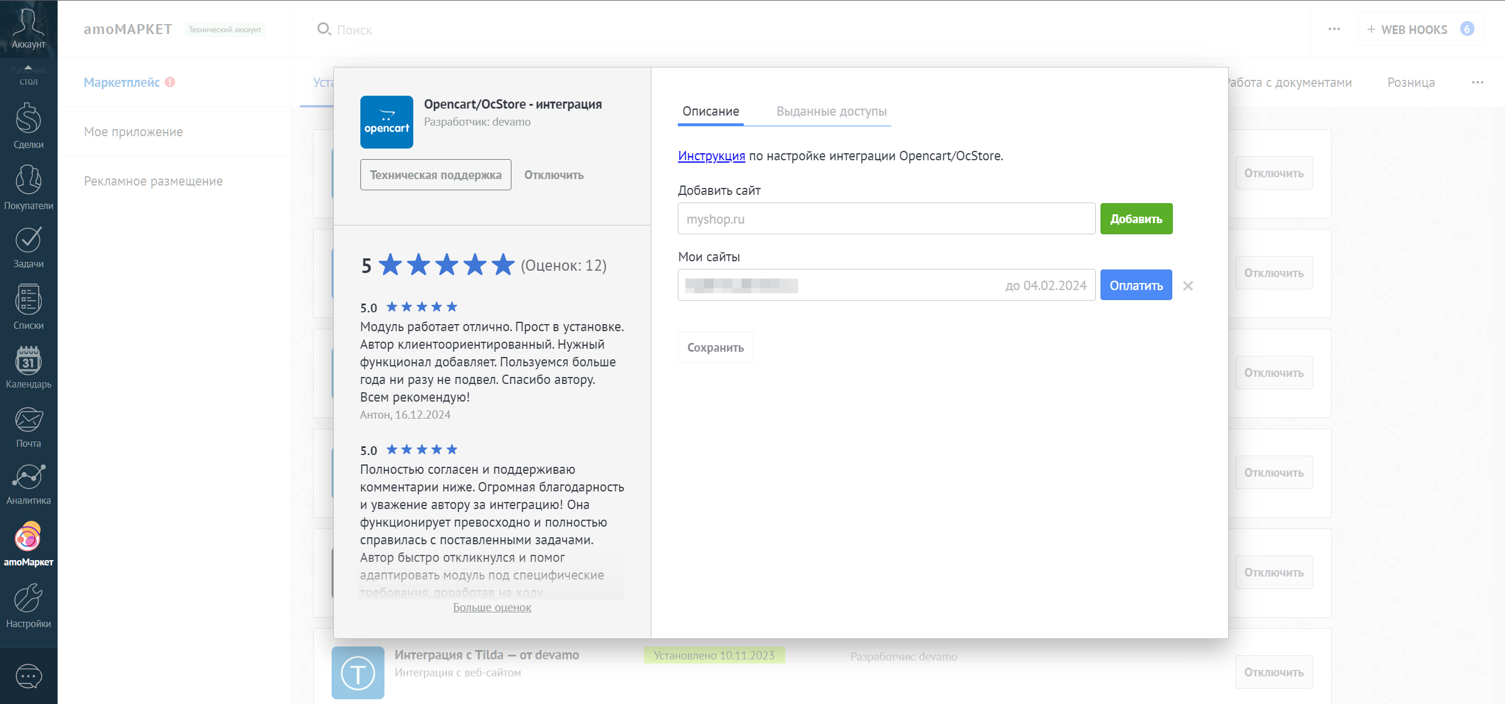The width and height of the screenshot is (1505, 704).
Task: Click the opencart integration logo
Action: point(386,122)
